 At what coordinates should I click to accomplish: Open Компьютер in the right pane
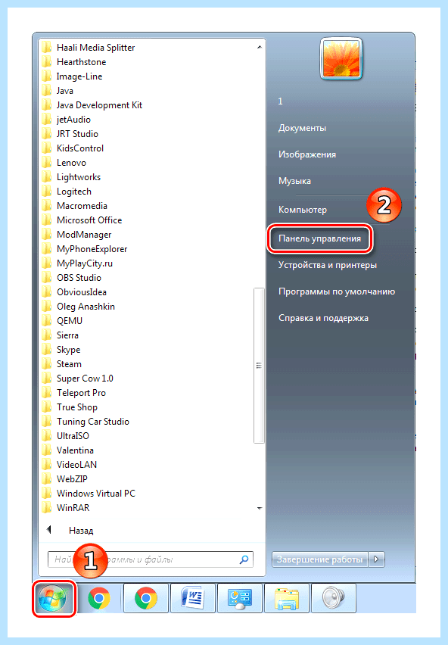coord(303,210)
